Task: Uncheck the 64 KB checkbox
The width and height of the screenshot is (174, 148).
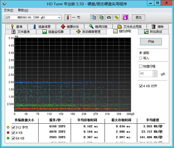Action: coord(13,138)
